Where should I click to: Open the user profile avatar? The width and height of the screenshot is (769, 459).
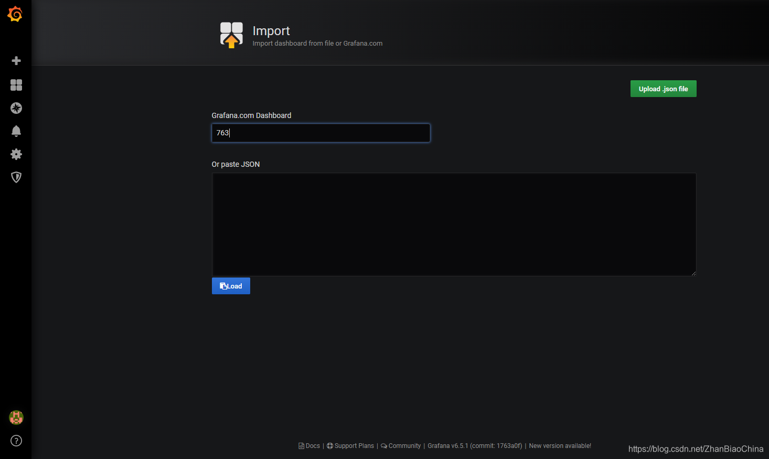point(16,418)
